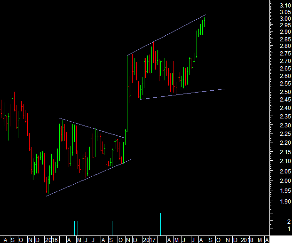Choose the 2.35 price level label
Image resolution: width=292 pixels, height=243 pixels.
pyautogui.click(x=285, y=117)
